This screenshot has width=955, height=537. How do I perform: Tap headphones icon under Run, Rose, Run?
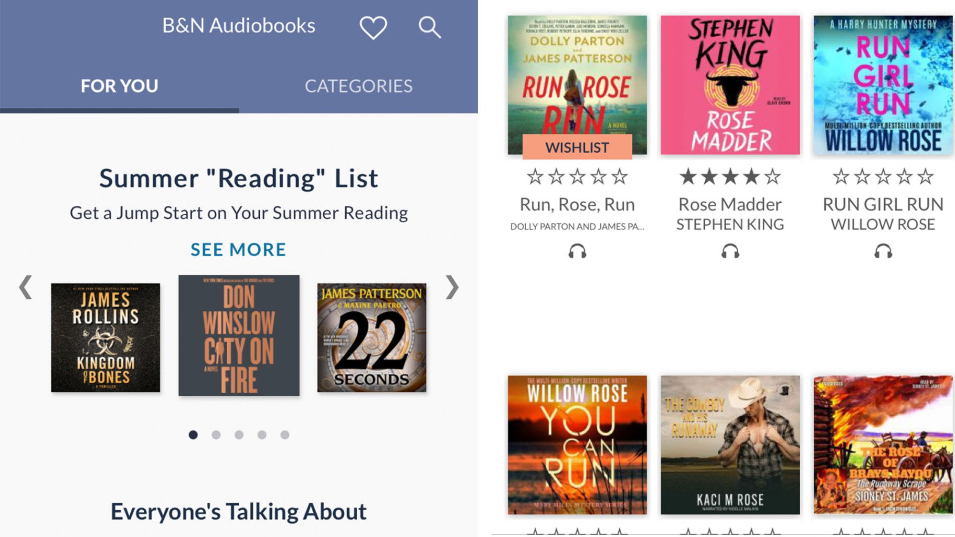click(x=577, y=251)
